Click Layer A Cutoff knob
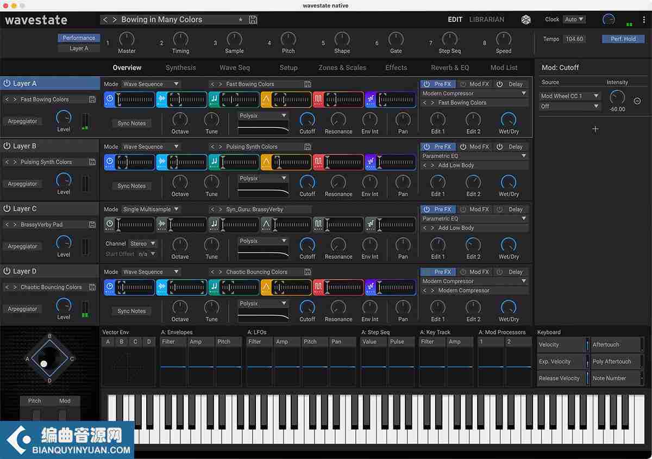This screenshot has width=652, height=459. click(308, 119)
